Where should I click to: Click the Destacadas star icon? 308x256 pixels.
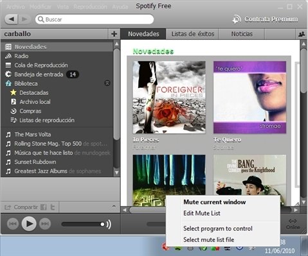tap(14, 92)
